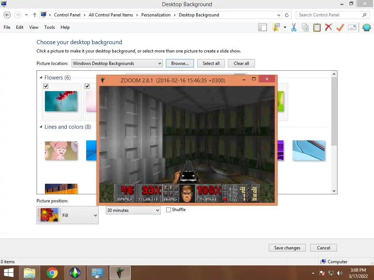Viewport: 374px width, 280px height.
Task: Open the Windows Start button
Action: (x=9, y=273)
